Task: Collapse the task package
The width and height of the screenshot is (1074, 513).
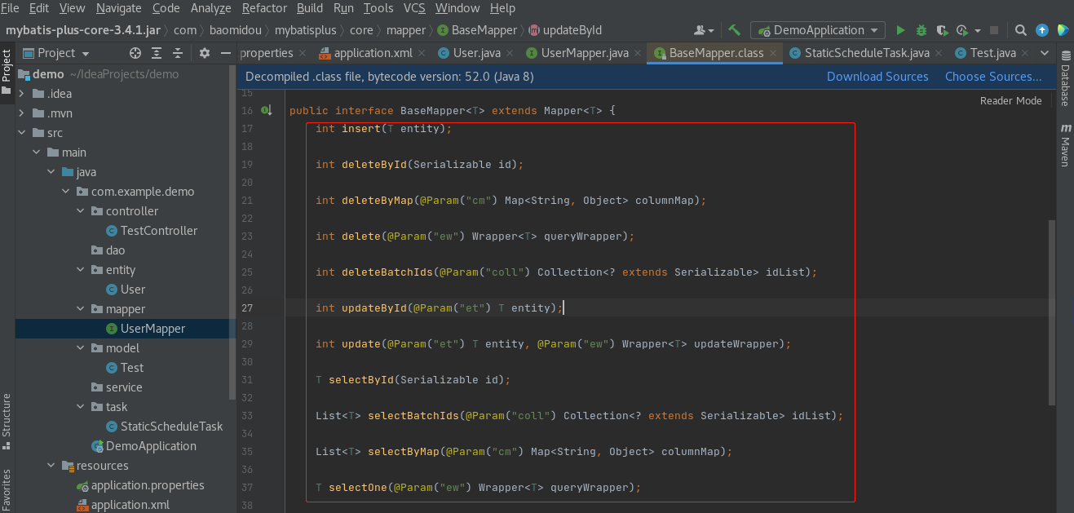Action: [x=81, y=407]
